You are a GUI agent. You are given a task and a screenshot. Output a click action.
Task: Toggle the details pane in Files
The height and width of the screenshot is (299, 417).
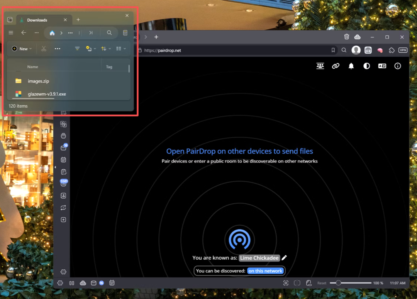125,33
